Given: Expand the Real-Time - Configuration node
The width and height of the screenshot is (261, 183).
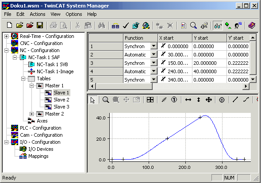Looking at the screenshot, I should 6,36.
